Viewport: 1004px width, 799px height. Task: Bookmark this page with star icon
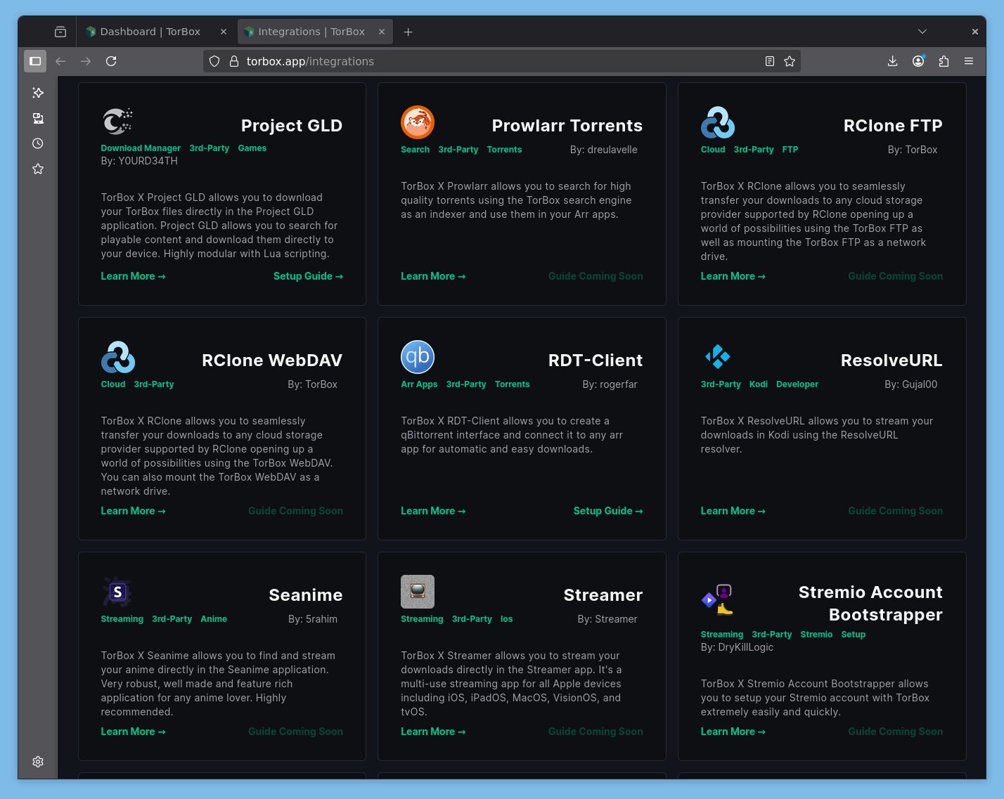click(x=790, y=61)
